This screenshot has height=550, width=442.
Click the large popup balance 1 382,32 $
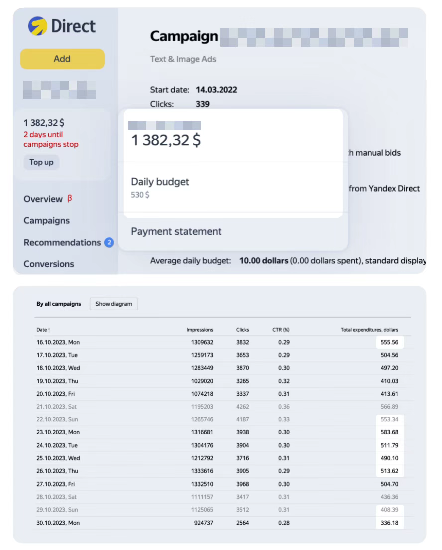[x=166, y=140]
